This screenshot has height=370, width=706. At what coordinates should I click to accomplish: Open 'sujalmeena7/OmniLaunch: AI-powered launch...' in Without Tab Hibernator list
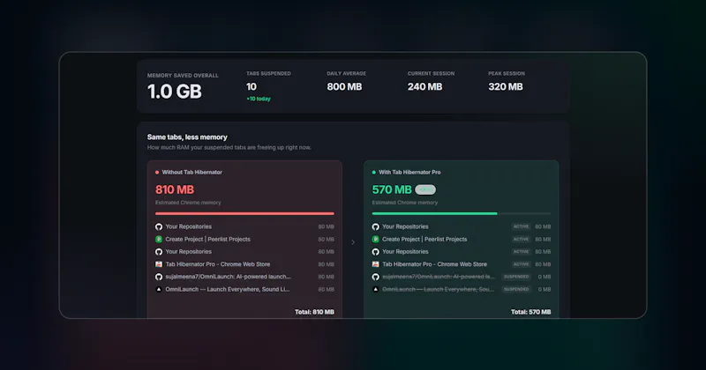tap(228, 277)
